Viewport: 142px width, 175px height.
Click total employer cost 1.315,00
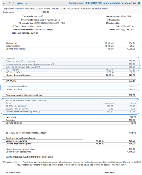coord(131,152)
